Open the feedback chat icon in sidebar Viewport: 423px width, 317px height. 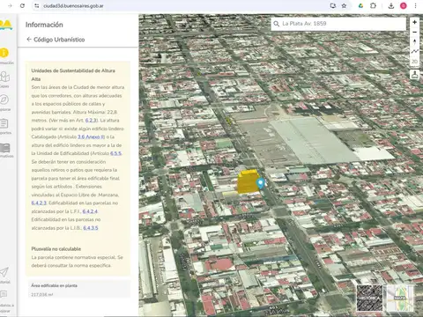click(4, 294)
